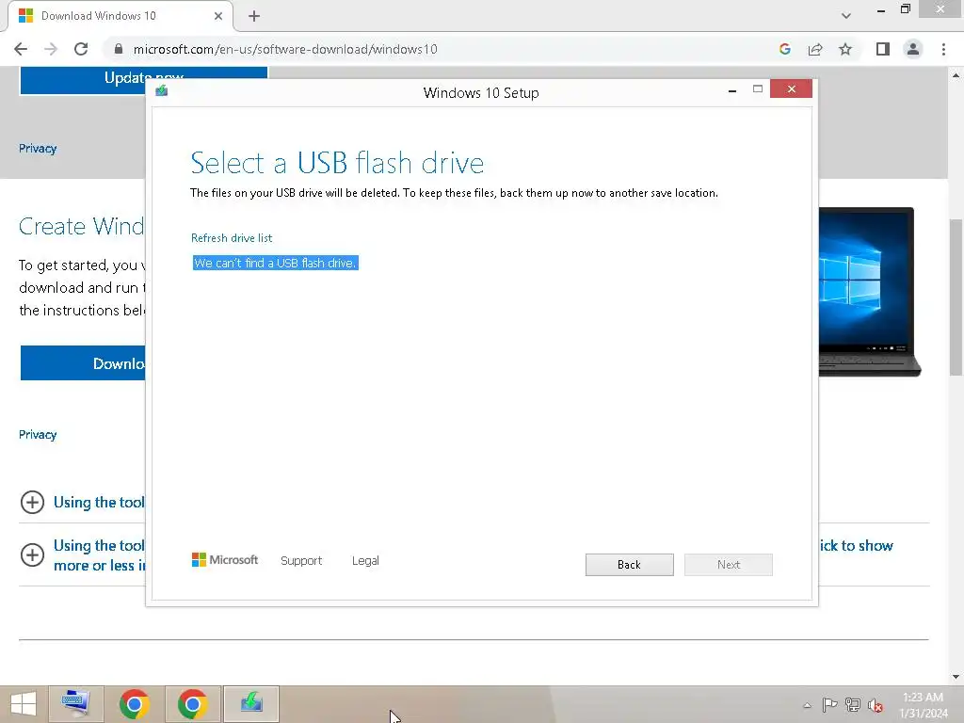Click the Back button in Setup
Screen dimensions: 964x723
(629, 565)
